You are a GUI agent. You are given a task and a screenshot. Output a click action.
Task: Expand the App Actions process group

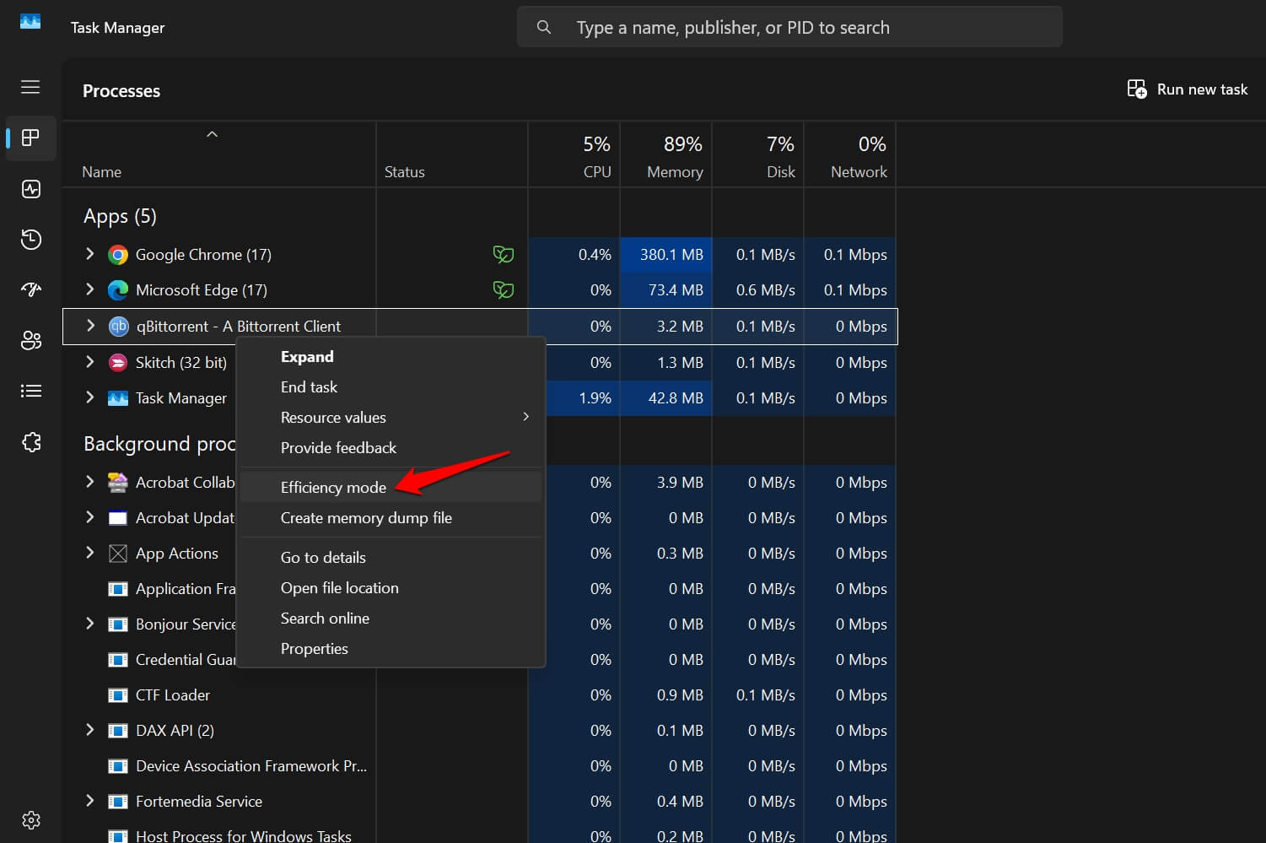pos(89,552)
